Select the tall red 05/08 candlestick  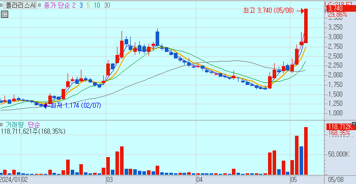(x=306, y=25)
